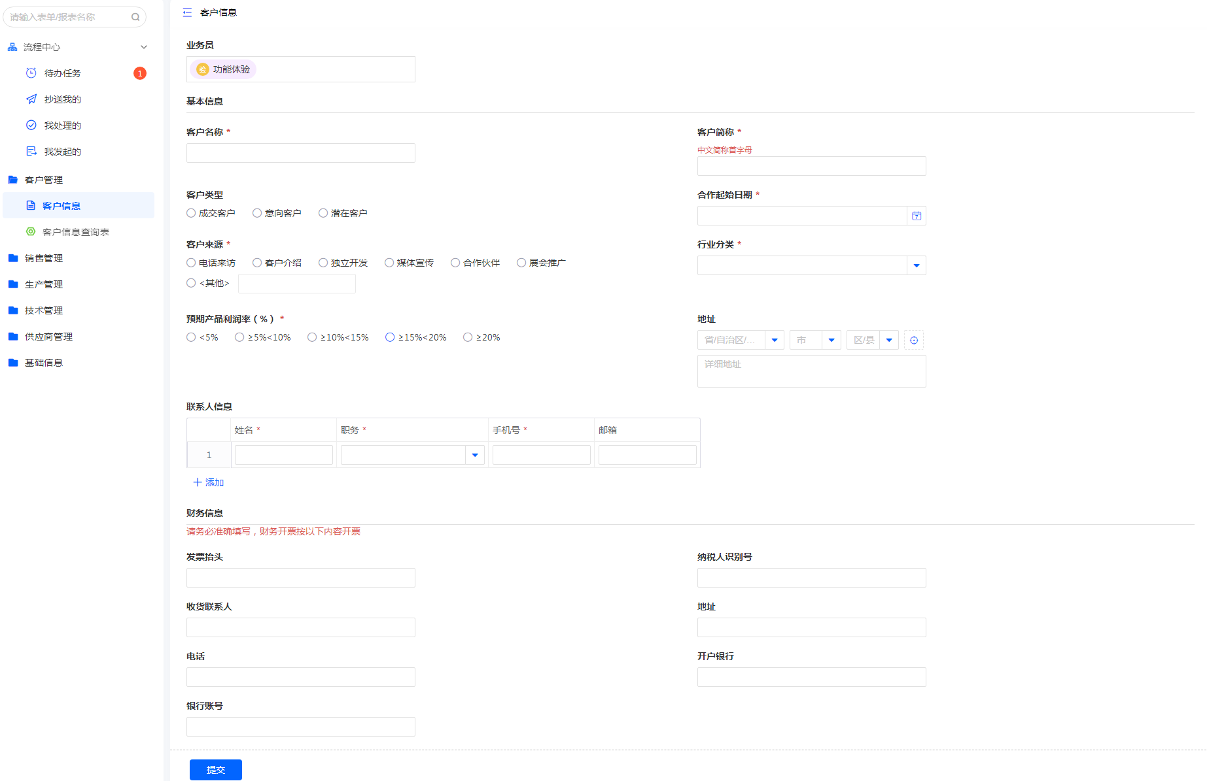
Task: Click the 流程中心 workflow icon
Action: 12,47
